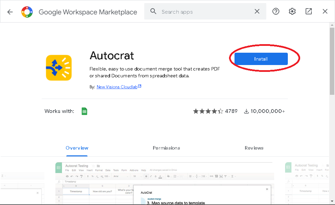Open the settings gear icon

(x=292, y=11)
